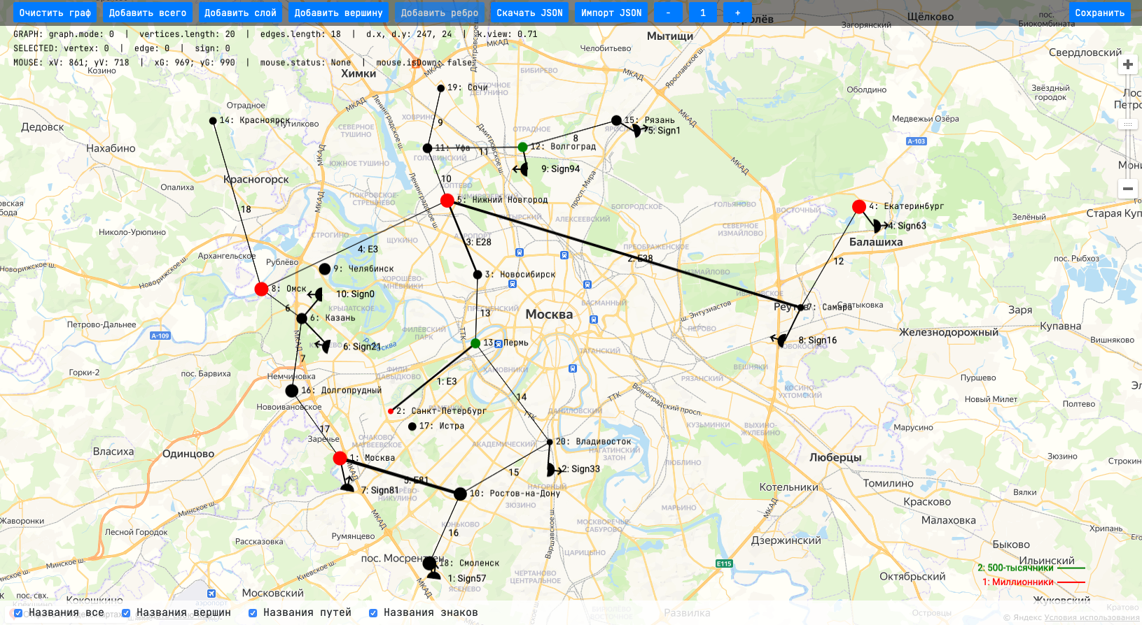1142x625 pixels.
Task: Click the Балашиха city label on map
Action: pyautogui.click(x=876, y=242)
